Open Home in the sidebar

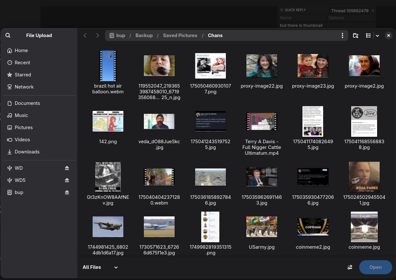click(x=39, y=51)
